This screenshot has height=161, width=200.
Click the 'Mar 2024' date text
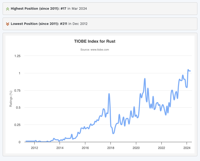(79, 9)
